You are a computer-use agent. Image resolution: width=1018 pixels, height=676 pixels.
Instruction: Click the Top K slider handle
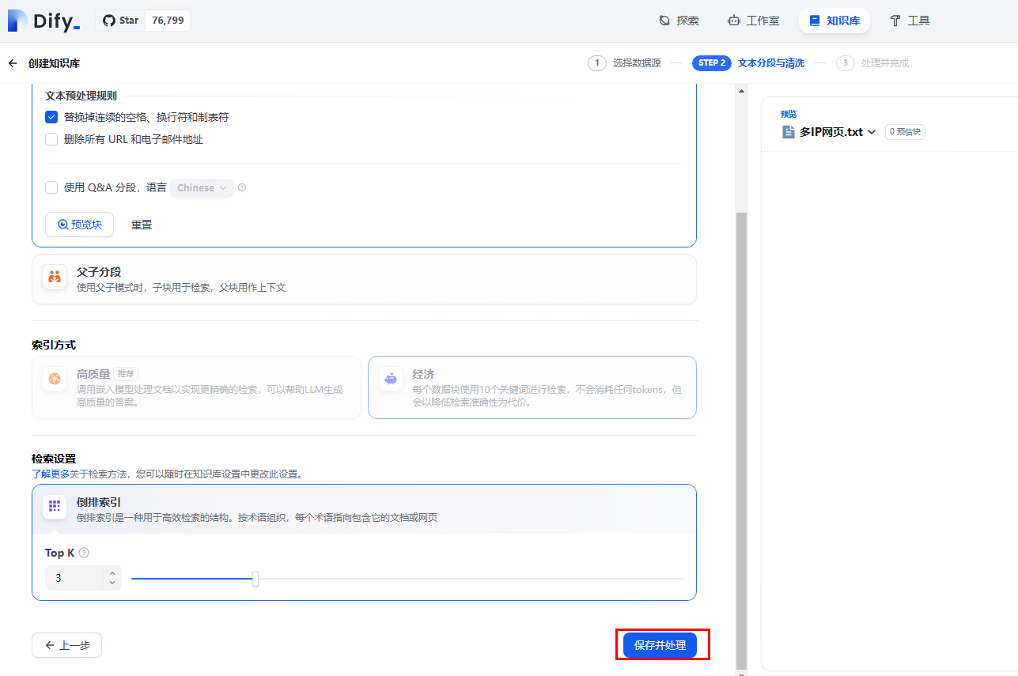pyautogui.click(x=255, y=579)
